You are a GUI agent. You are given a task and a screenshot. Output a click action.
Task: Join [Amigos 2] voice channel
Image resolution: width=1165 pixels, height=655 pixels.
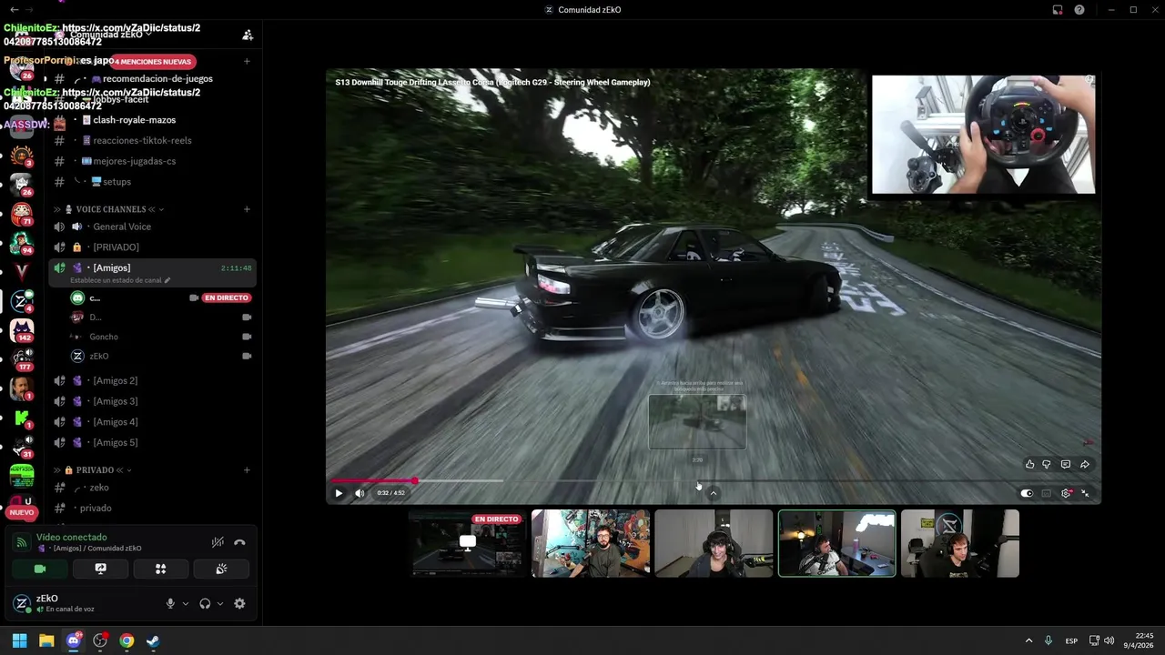[153, 381]
